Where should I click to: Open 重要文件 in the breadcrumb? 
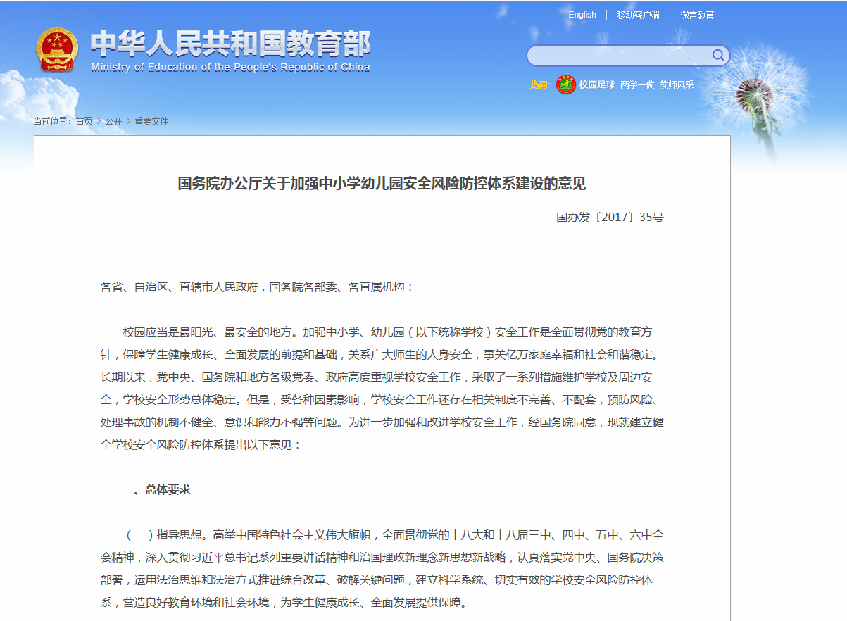point(151,121)
